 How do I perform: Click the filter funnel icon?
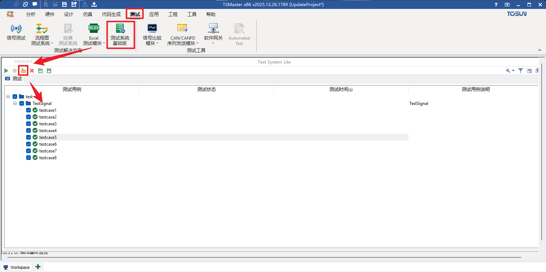click(x=521, y=71)
